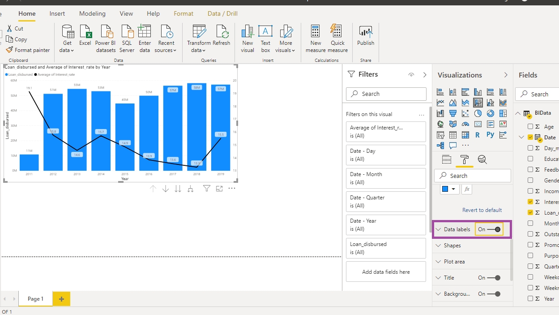Switch to the Modeling ribbon tab
559x315 pixels.
[92, 13]
